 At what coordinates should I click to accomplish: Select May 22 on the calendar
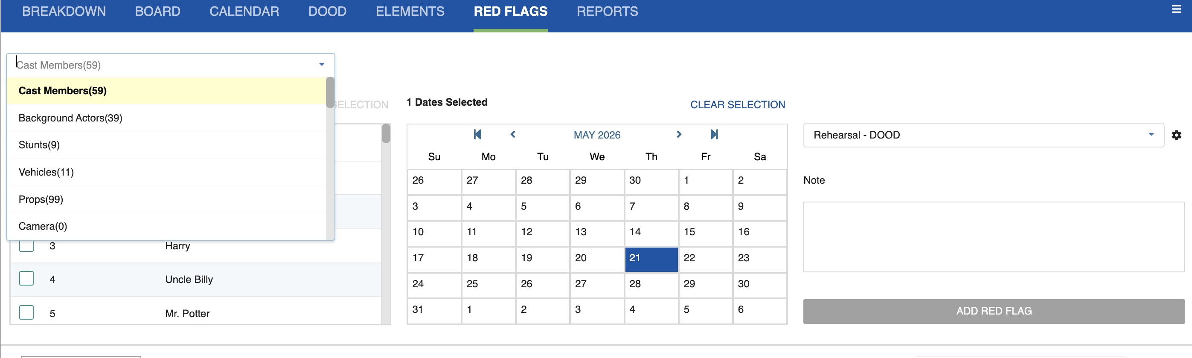click(x=705, y=258)
